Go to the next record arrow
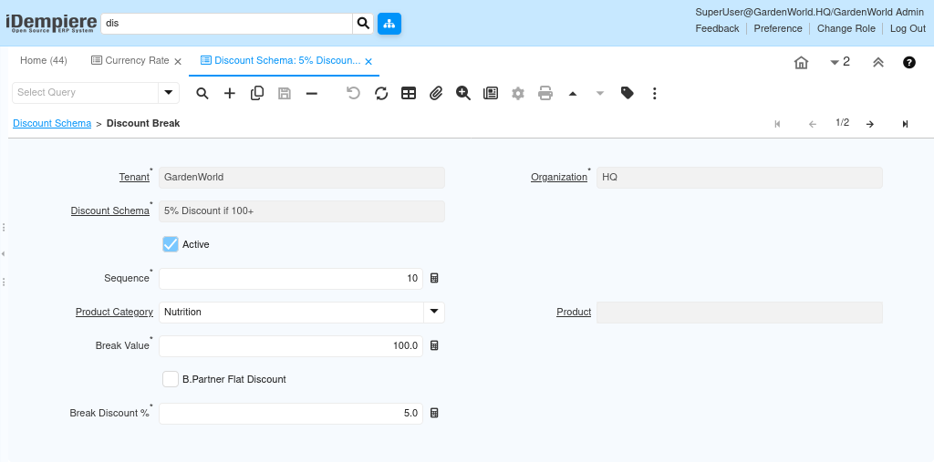 870,124
